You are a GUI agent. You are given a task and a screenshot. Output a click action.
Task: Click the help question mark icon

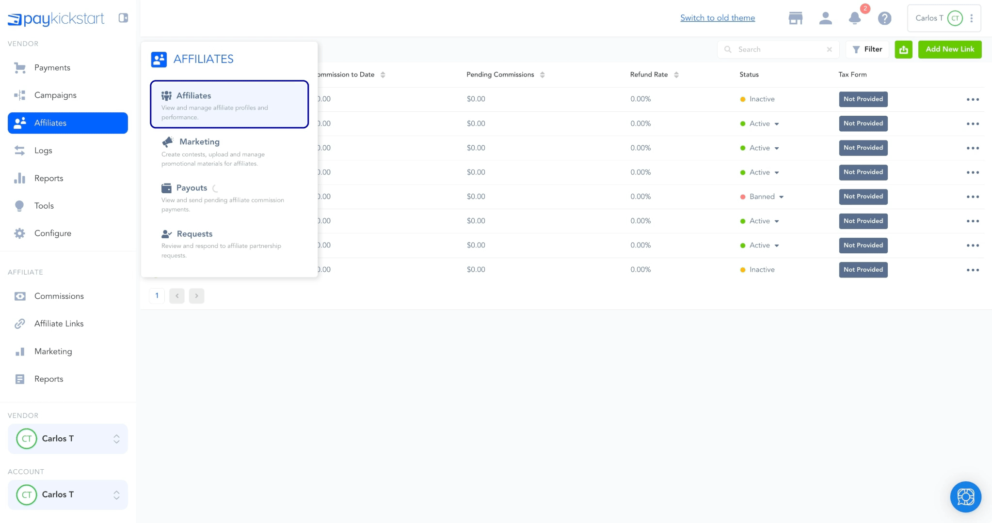point(884,18)
